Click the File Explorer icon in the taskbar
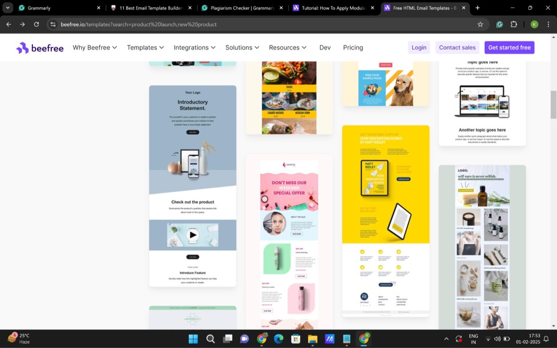The width and height of the screenshot is (557, 348). point(312,339)
